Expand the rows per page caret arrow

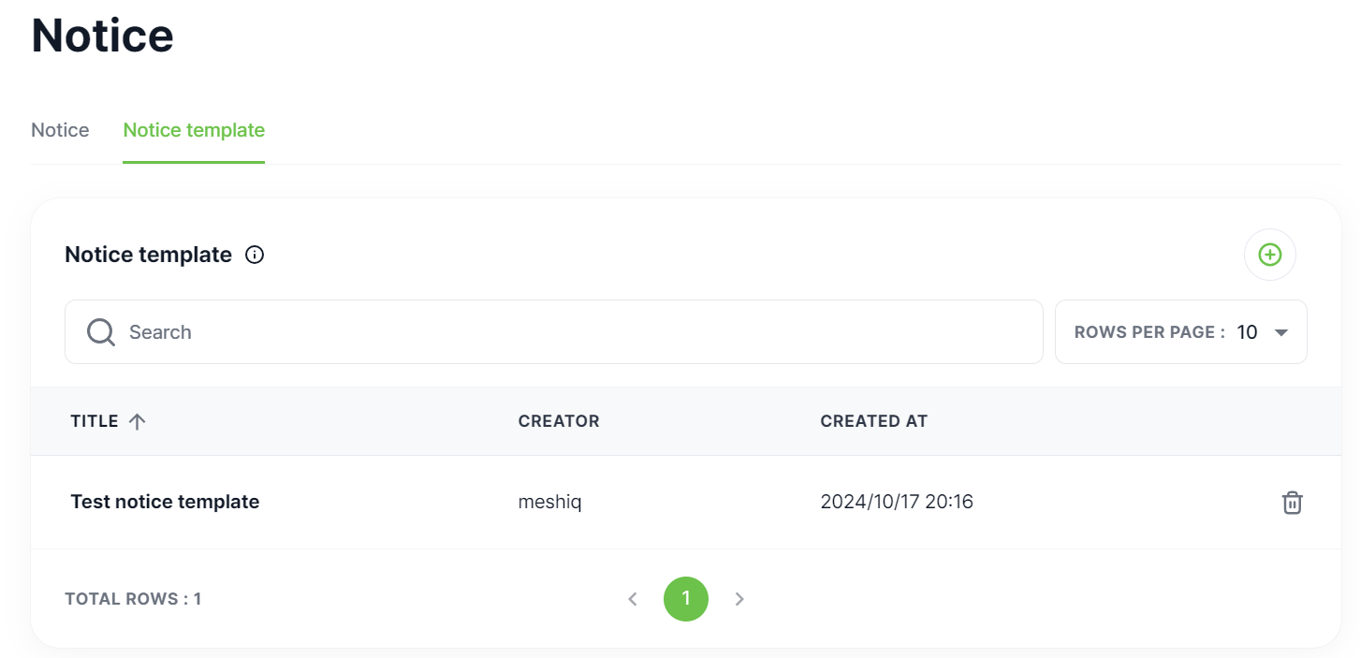point(1281,332)
